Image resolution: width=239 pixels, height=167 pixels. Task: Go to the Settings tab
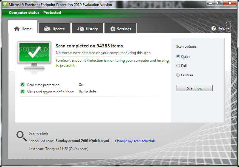point(121,28)
